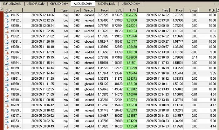Click the profit value 9.05
The width and height of the screenshot is (219, 130).
[x=213, y=73]
